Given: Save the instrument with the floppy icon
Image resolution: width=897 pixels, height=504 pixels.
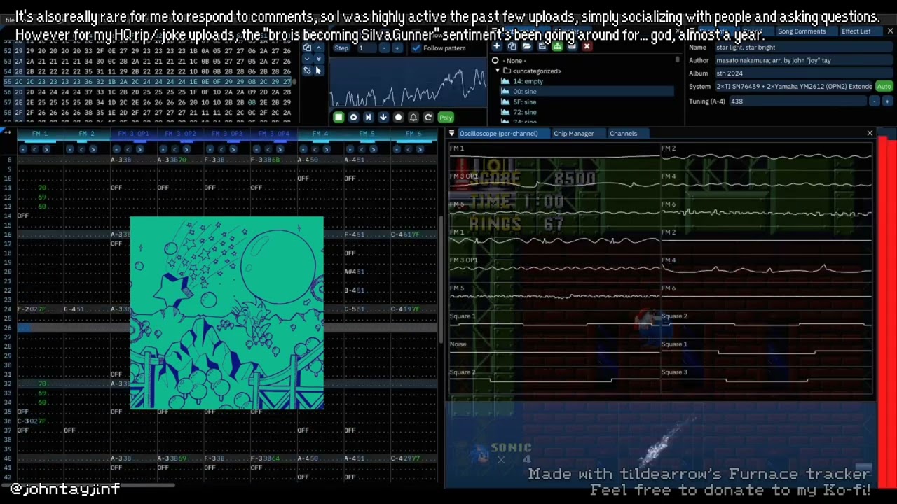Looking at the screenshot, I should click(542, 46).
